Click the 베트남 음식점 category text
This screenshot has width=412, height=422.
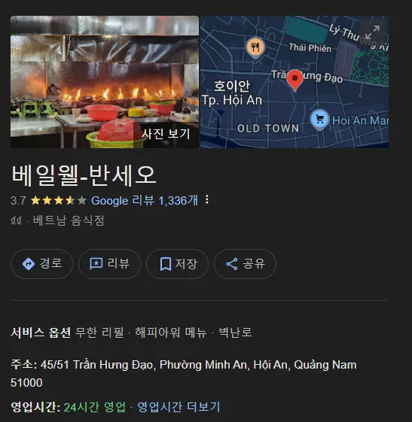[x=69, y=220]
